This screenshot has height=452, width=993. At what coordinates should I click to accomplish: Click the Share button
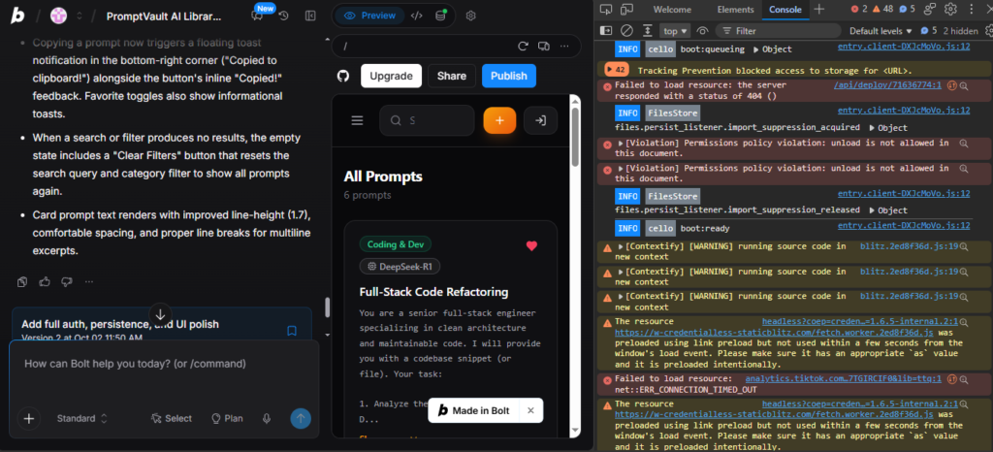tap(452, 76)
